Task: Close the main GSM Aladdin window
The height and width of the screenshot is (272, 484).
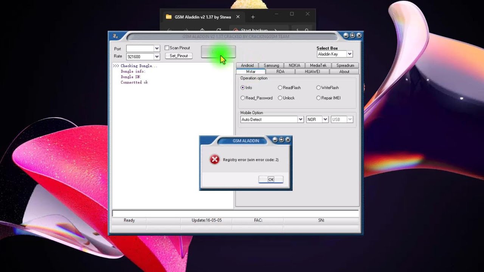Action: pyautogui.click(x=359, y=36)
